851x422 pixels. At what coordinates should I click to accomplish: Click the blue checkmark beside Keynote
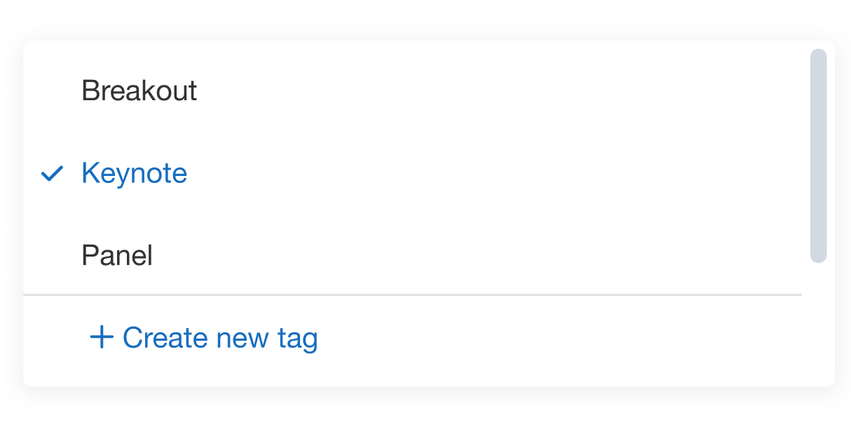point(53,173)
